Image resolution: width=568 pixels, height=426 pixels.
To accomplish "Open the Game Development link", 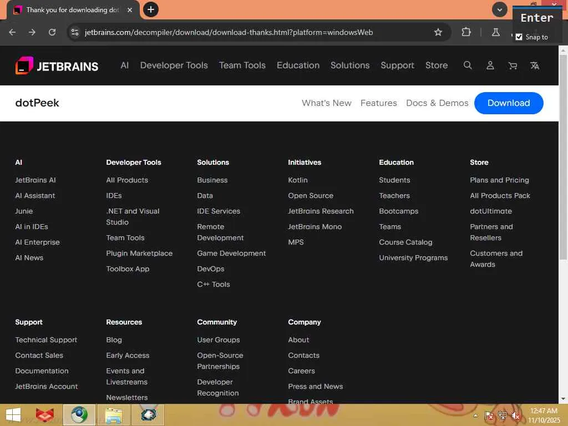I will pos(231,253).
